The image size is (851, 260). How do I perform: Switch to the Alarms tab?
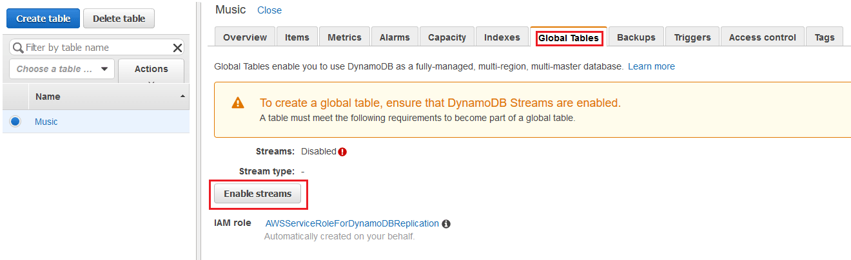[395, 37]
